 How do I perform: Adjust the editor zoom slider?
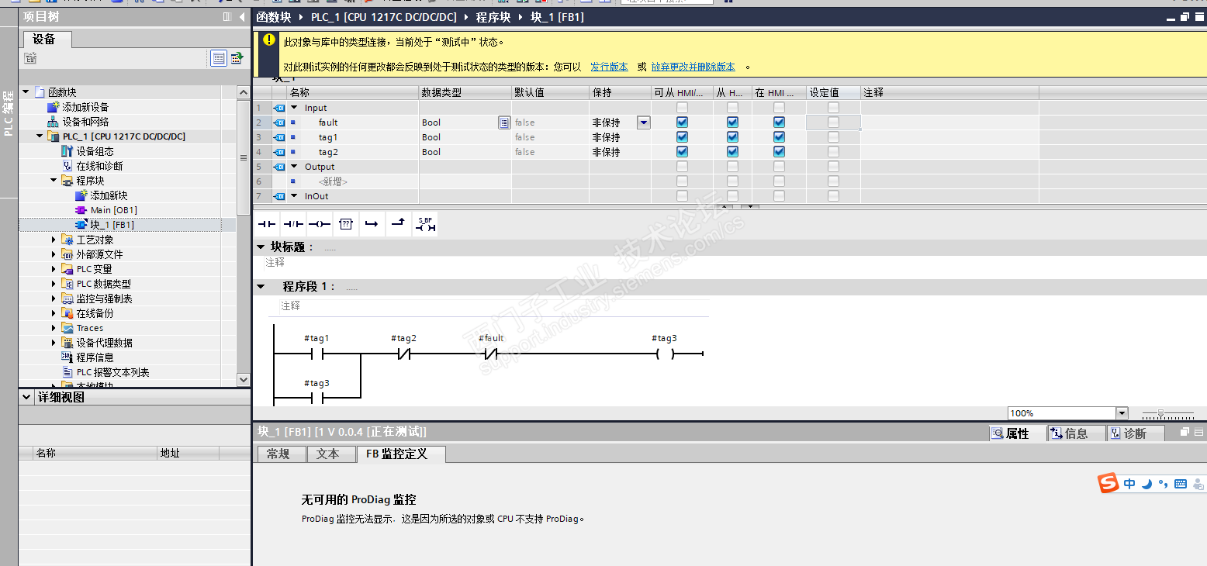(x=1160, y=413)
